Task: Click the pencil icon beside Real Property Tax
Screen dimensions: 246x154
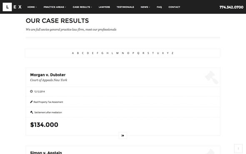Action: coord(31,102)
